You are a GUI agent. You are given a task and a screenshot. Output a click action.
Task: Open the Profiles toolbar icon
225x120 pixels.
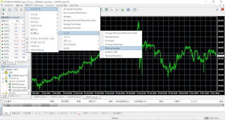pyautogui.click(x=10, y=10)
